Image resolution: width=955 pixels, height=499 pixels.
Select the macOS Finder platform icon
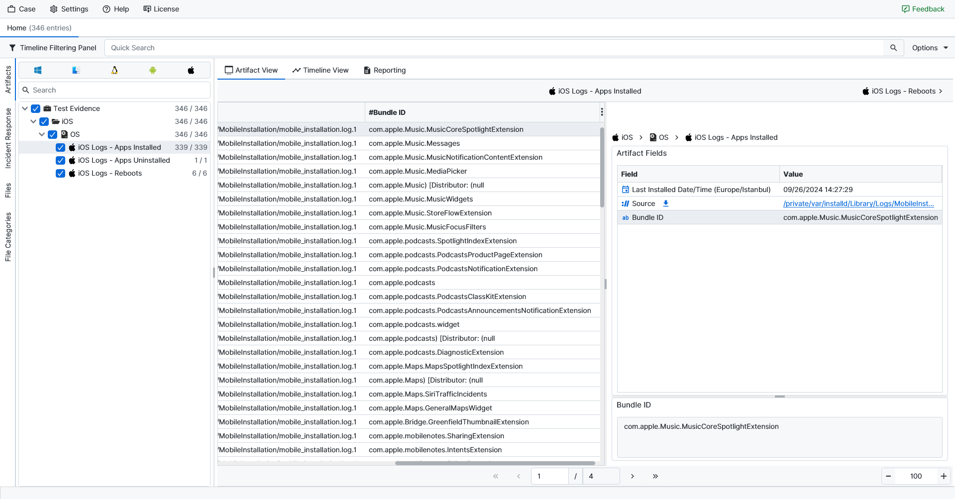76,70
